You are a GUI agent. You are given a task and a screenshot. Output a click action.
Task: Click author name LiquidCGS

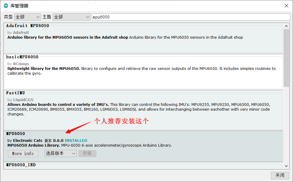coord(23,100)
